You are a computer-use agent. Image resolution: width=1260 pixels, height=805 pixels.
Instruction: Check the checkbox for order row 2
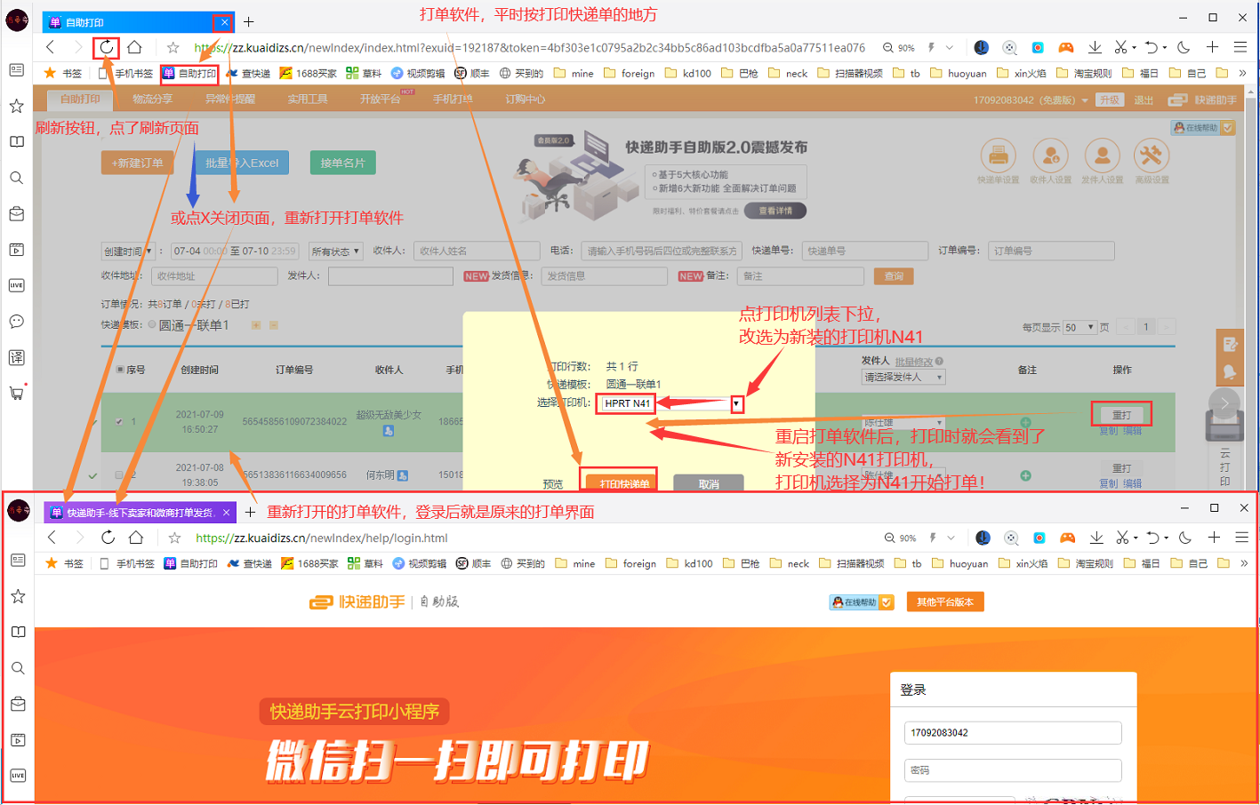pyautogui.click(x=119, y=475)
